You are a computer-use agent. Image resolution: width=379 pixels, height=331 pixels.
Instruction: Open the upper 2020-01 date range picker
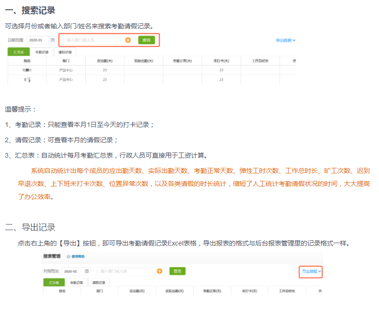[37, 40]
